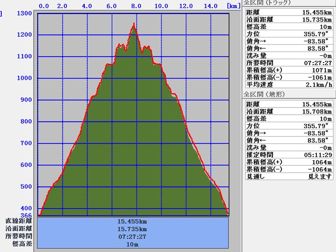Click the 見通し 見えます row
Image resolution: width=336 pixels, height=252 pixels.
click(x=289, y=176)
